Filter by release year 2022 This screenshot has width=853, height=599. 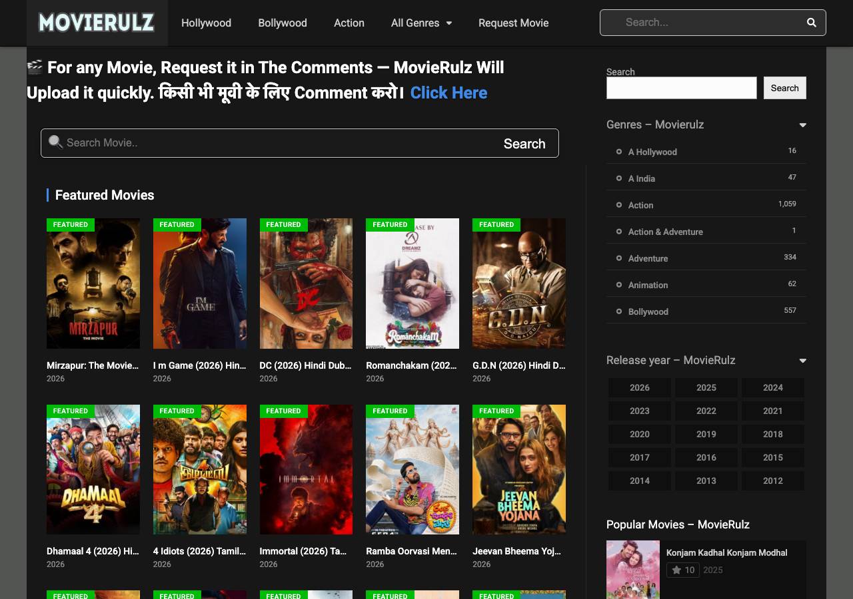pos(706,411)
